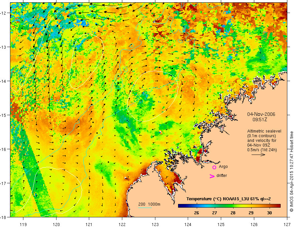Screen dimensions: 294x227
Task: Click the 'and velocity for' text line
Action: coord(262,141)
